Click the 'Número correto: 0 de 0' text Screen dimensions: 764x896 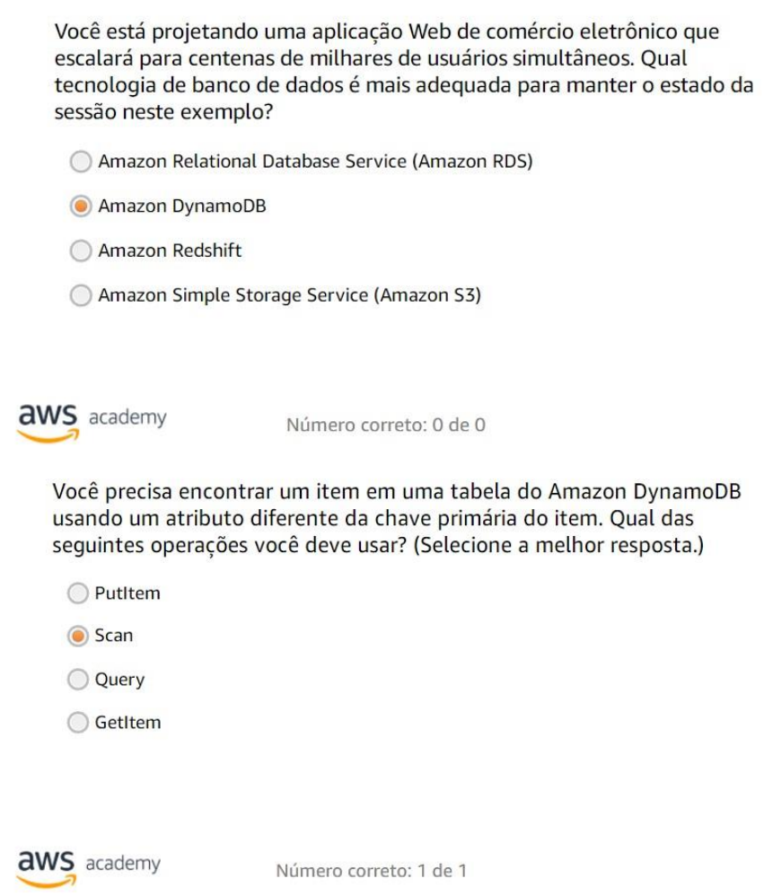click(x=385, y=425)
